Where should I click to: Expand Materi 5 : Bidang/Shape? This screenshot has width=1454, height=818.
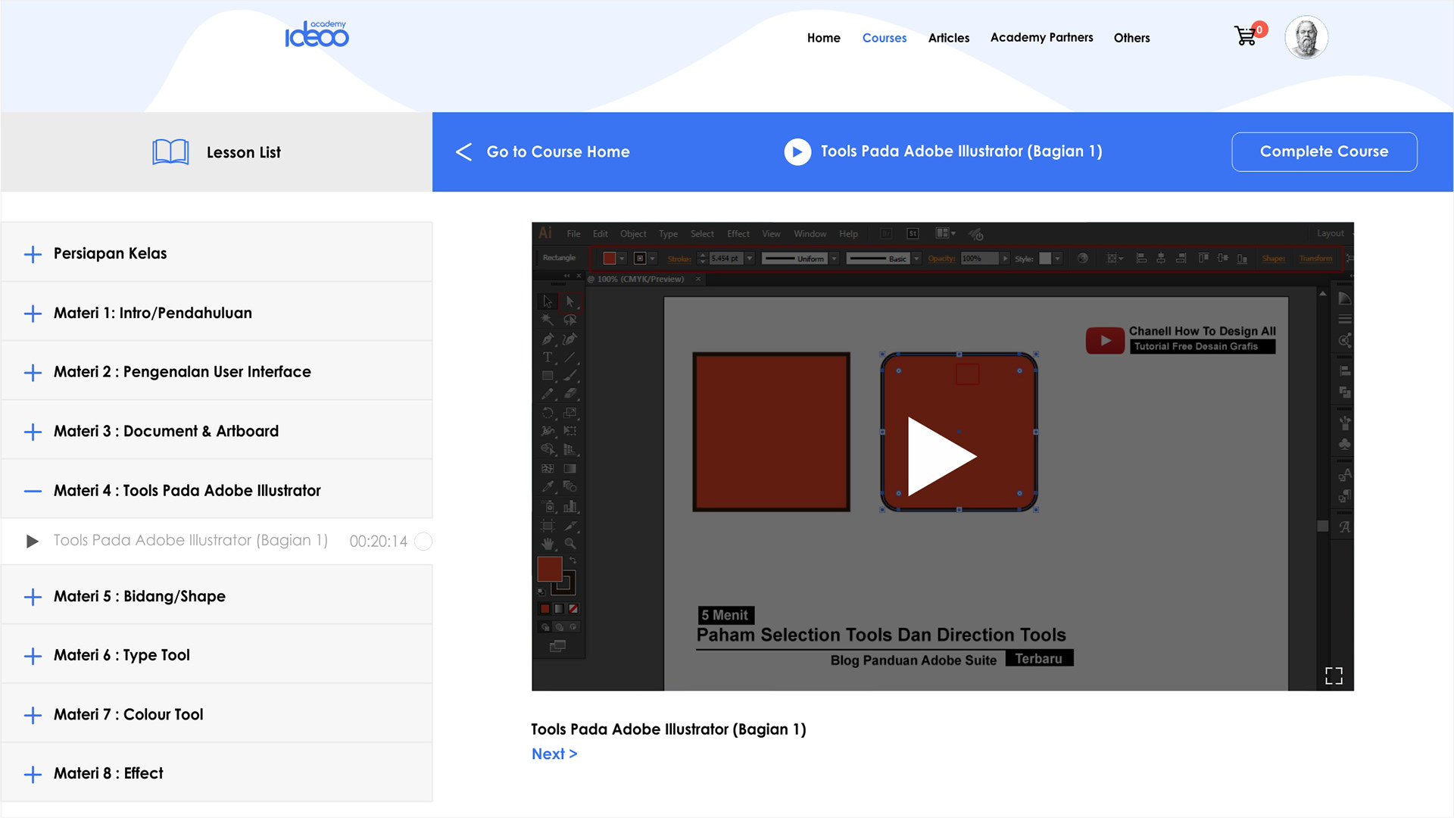pos(217,596)
